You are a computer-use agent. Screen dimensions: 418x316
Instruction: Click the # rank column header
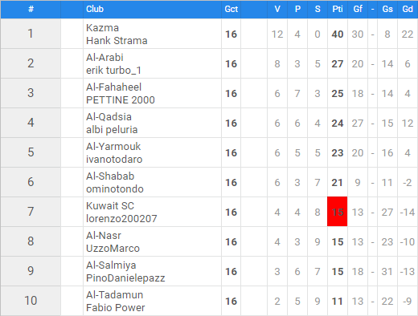31,9
